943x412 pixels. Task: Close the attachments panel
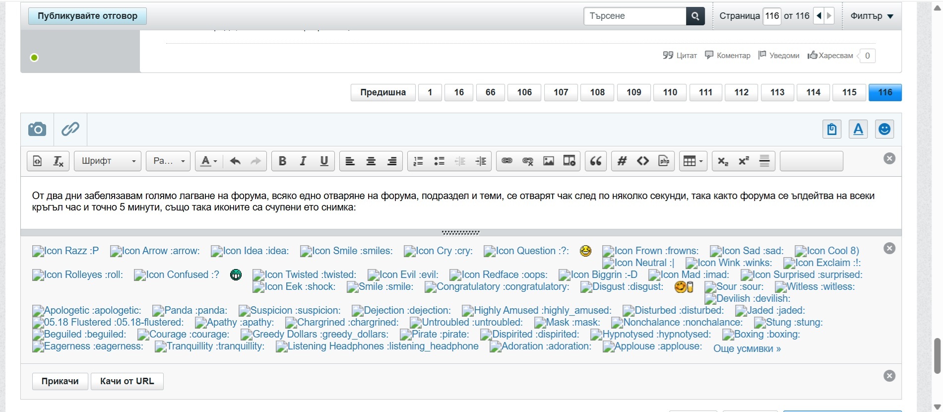pyautogui.click(x=889, y=376)
